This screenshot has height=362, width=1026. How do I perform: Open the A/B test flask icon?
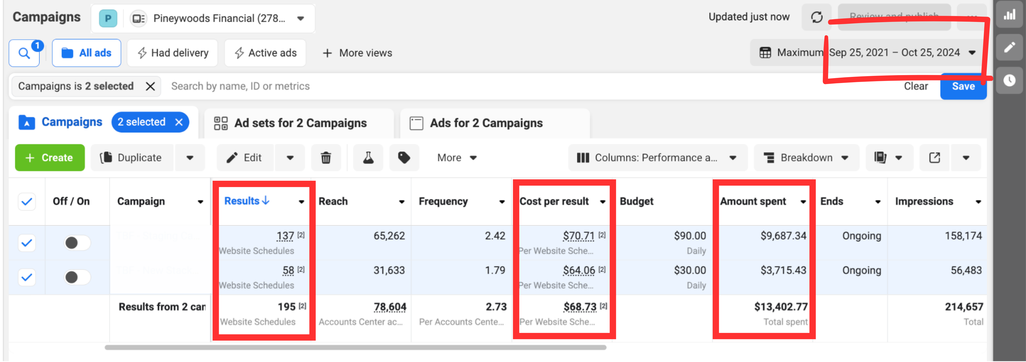click(x=368, y=158)
